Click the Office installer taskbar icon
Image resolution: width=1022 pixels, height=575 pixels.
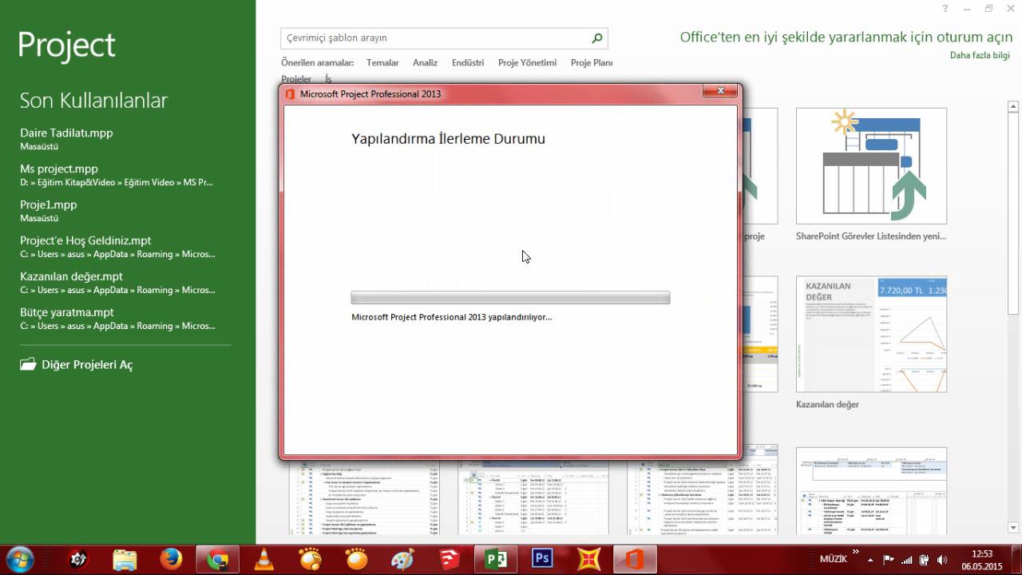click(x=635, y=558)
